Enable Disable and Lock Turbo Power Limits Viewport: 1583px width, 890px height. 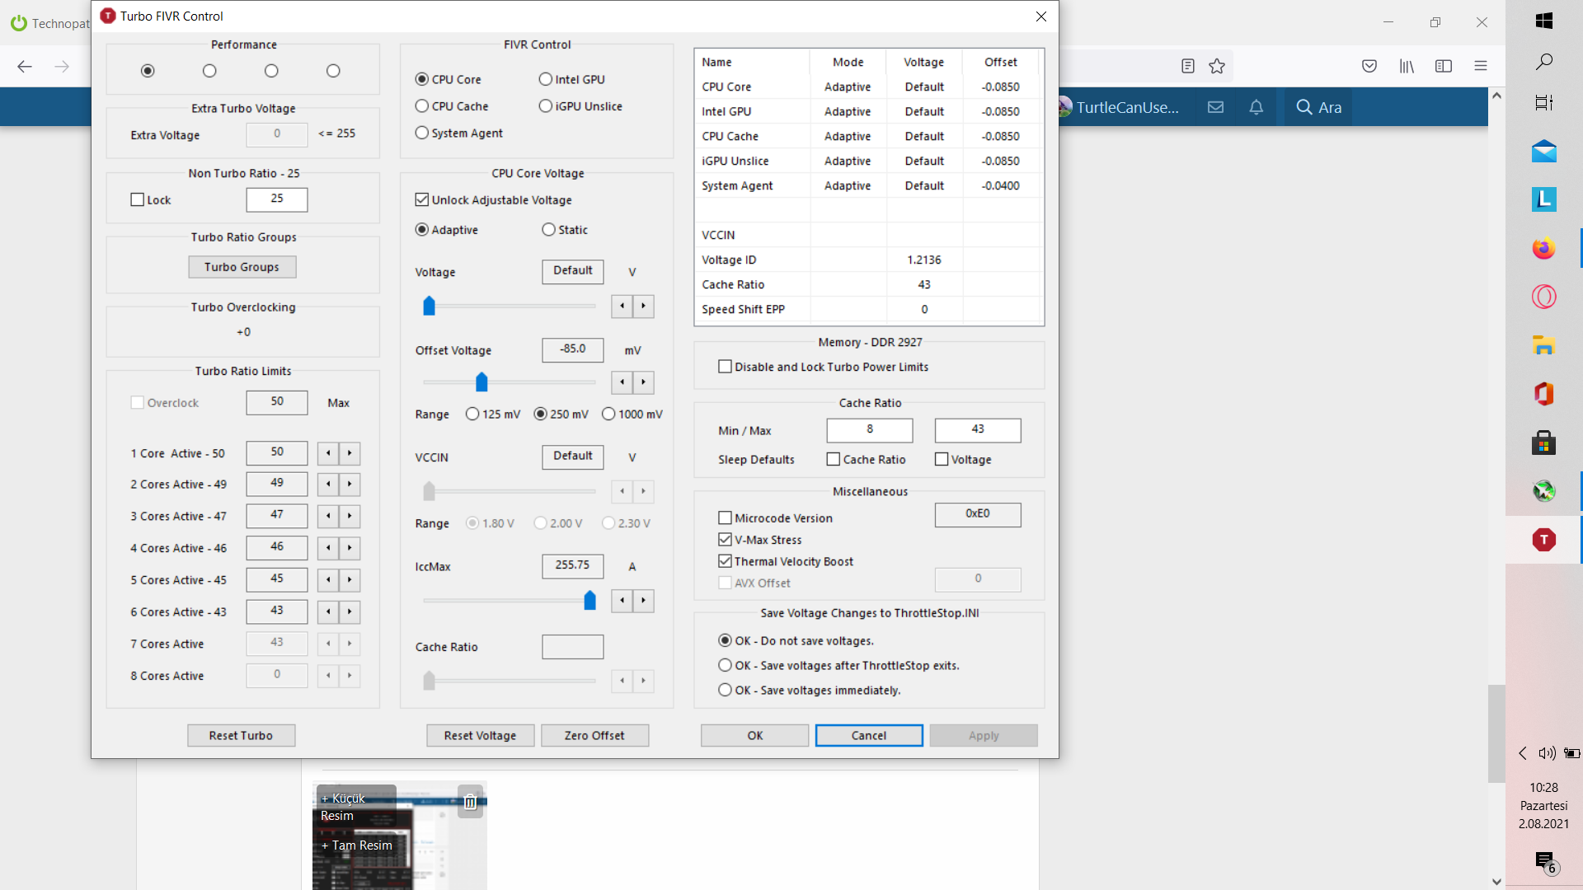[x=726, y=367]
